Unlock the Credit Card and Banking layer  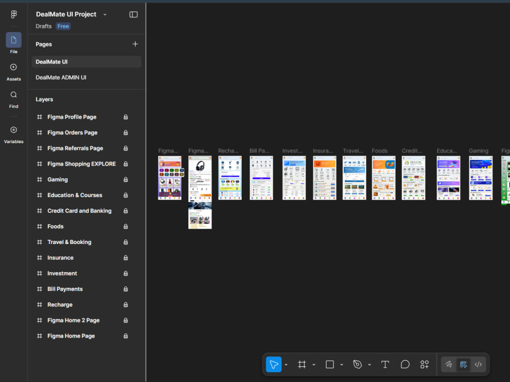point(125,211)
